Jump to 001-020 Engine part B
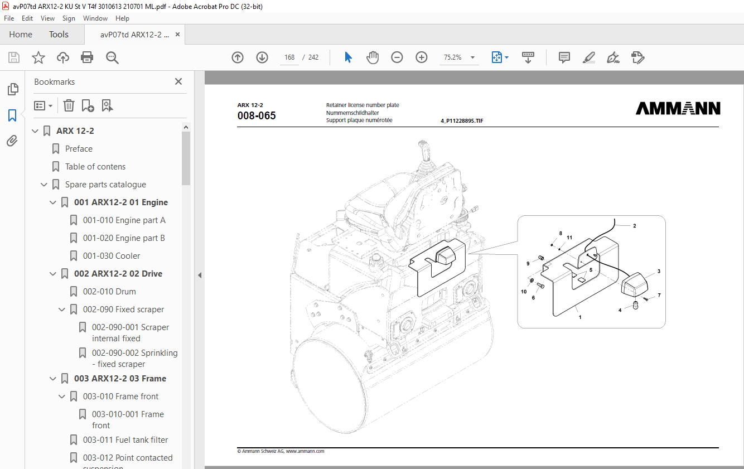The image size is (744, 469). (124, 238)
